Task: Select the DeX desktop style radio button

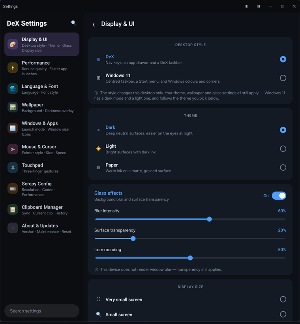Action: pos(283,59)
